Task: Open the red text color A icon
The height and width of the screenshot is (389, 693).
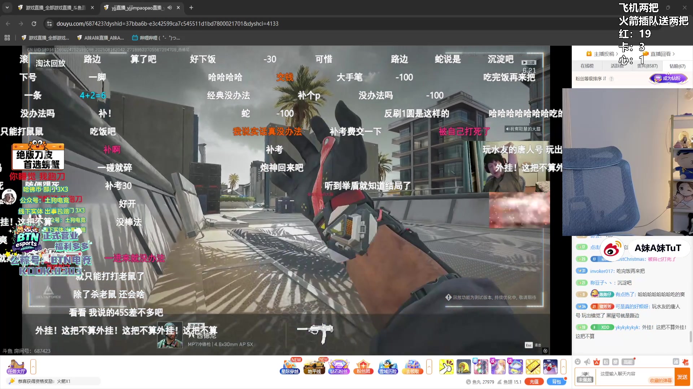Action: tap(597, 362)
